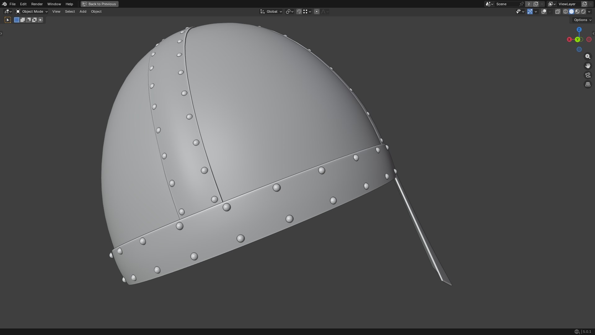Viewport: 595px width, 335px height.
Task: Click the ViewLayer name field
Action: tap(569, 4)
